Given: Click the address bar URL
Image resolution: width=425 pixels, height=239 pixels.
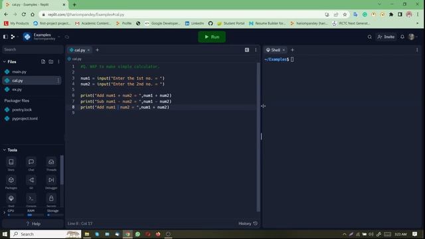Looking at the screenshot, I should pos(86,15).
